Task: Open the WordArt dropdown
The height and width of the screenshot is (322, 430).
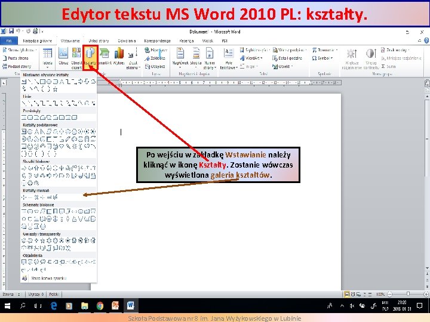Action: click(251, 58)
